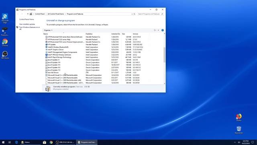Switch to OBS window in taskbar
The image size is (257, 145).
coord(65,142)
